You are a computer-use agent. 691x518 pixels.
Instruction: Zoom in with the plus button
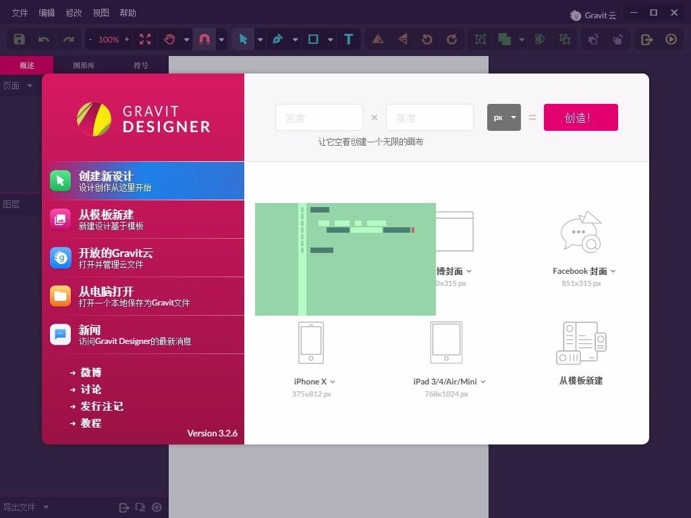(x=127, y=39)
